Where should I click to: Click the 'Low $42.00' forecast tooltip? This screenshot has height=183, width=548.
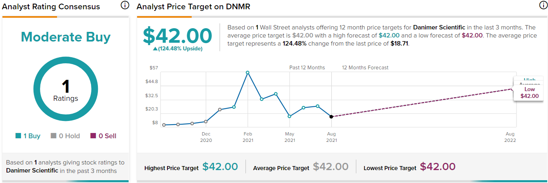pyautogui.click(x=529, y=93)
